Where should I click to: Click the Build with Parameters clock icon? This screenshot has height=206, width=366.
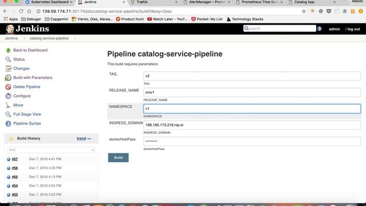pos(8,78)
